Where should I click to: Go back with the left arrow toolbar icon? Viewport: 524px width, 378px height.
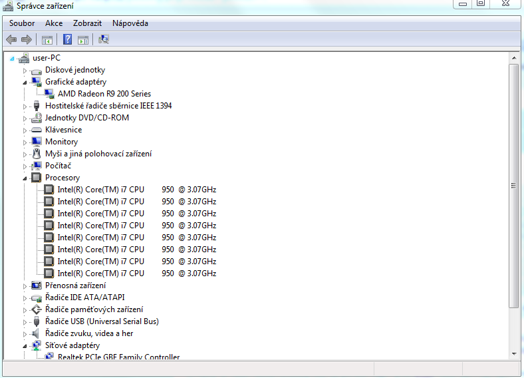tap(11, 39)
